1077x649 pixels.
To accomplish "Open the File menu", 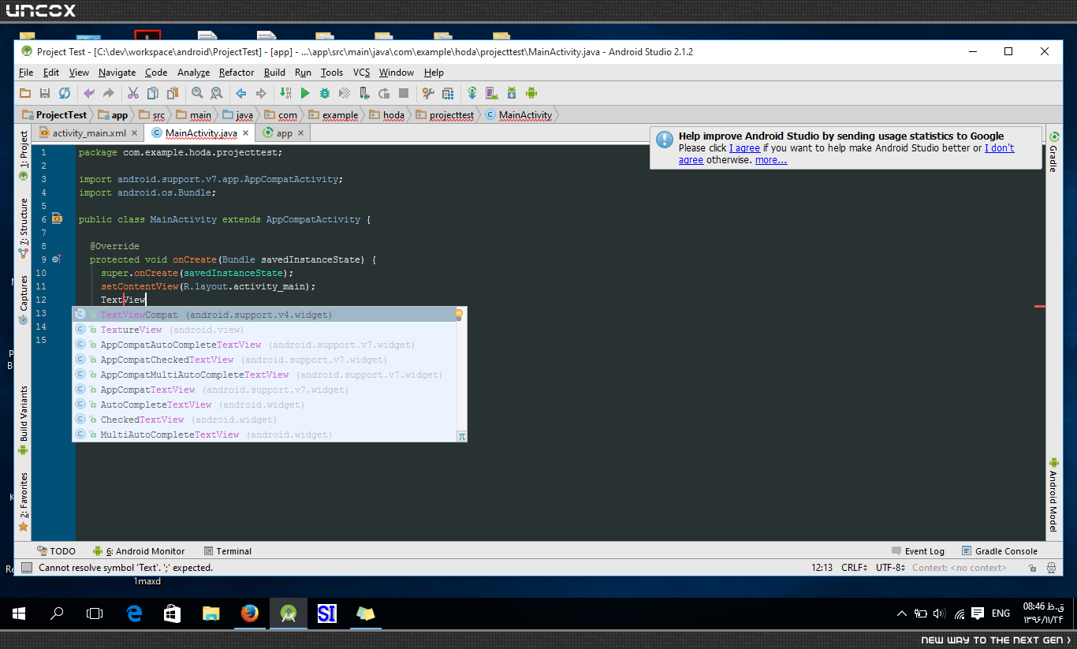I will click(26, 73).
